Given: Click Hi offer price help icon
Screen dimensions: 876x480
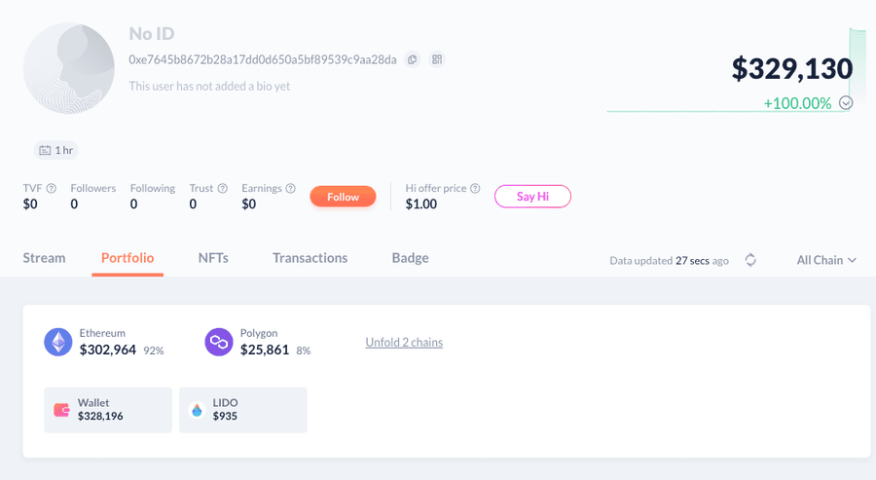Looking at the screenshot, I should point(475,189).
